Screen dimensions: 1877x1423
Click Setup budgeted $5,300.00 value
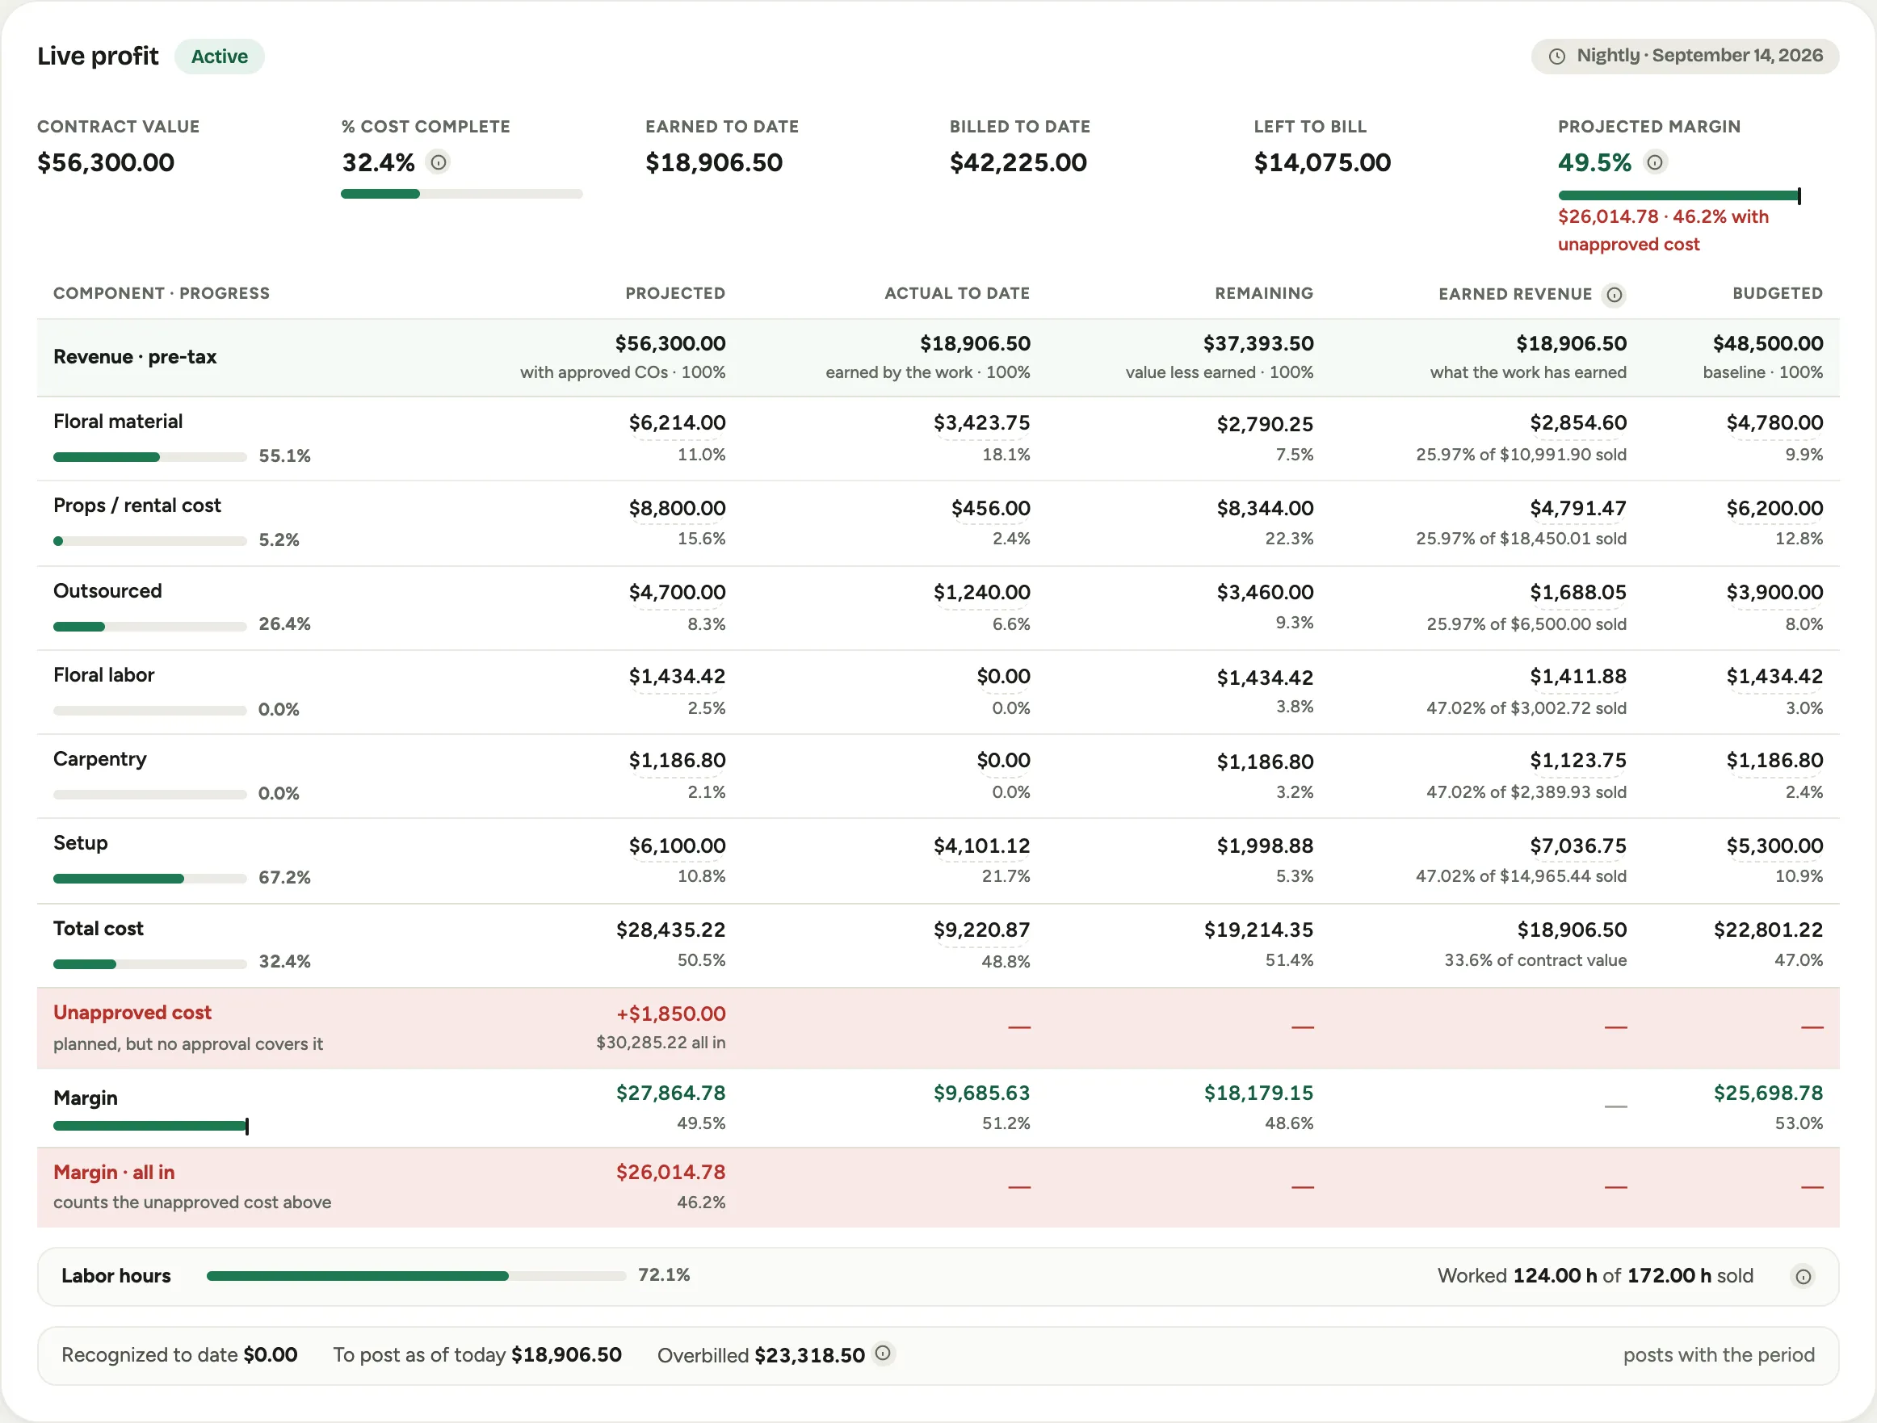point(1774,846)
